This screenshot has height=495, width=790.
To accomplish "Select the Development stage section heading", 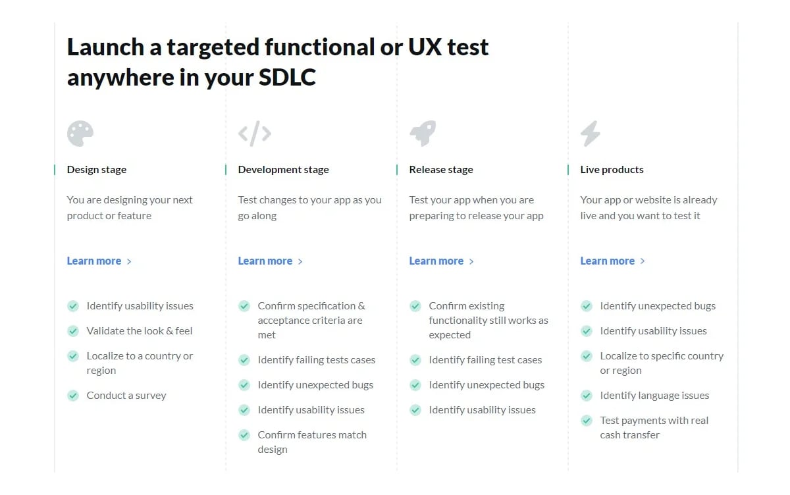I will click(x=283, y=169).
